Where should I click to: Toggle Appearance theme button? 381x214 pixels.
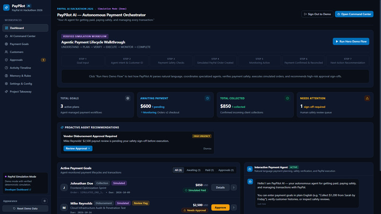pos(44,201)
